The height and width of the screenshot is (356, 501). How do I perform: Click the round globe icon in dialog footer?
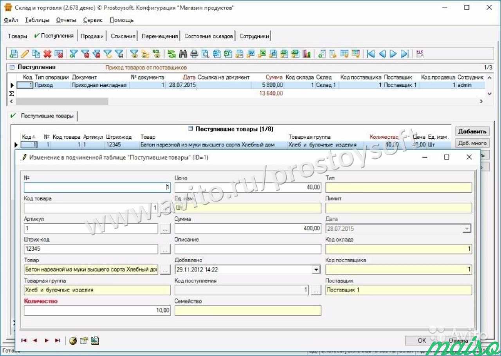[x=73, y=341]
